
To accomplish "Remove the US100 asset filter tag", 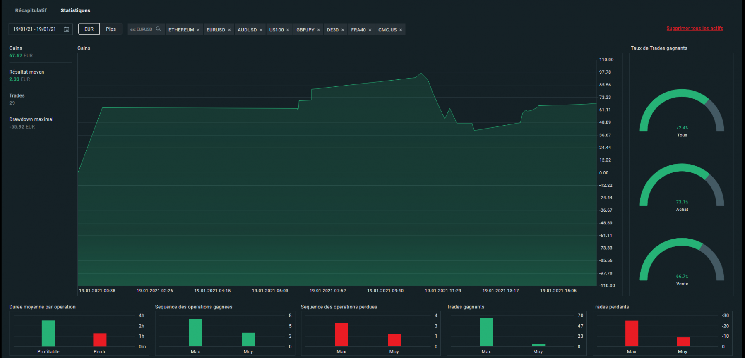I will pyautogui.click(x=288, y=30).
